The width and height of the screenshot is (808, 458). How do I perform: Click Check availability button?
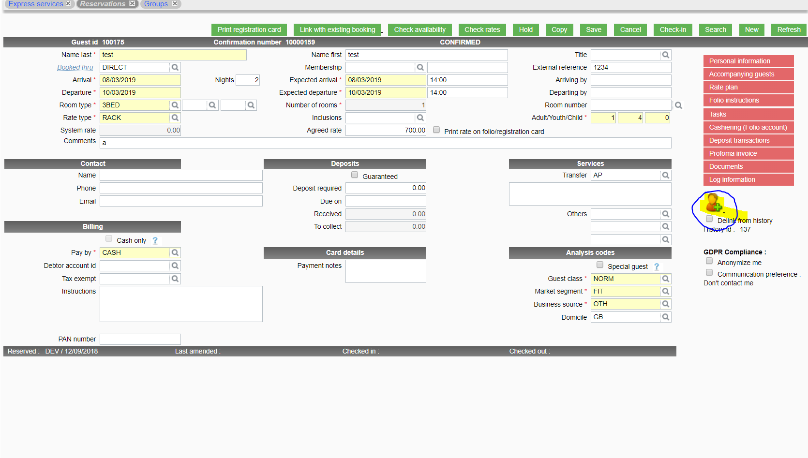[420, 30]
